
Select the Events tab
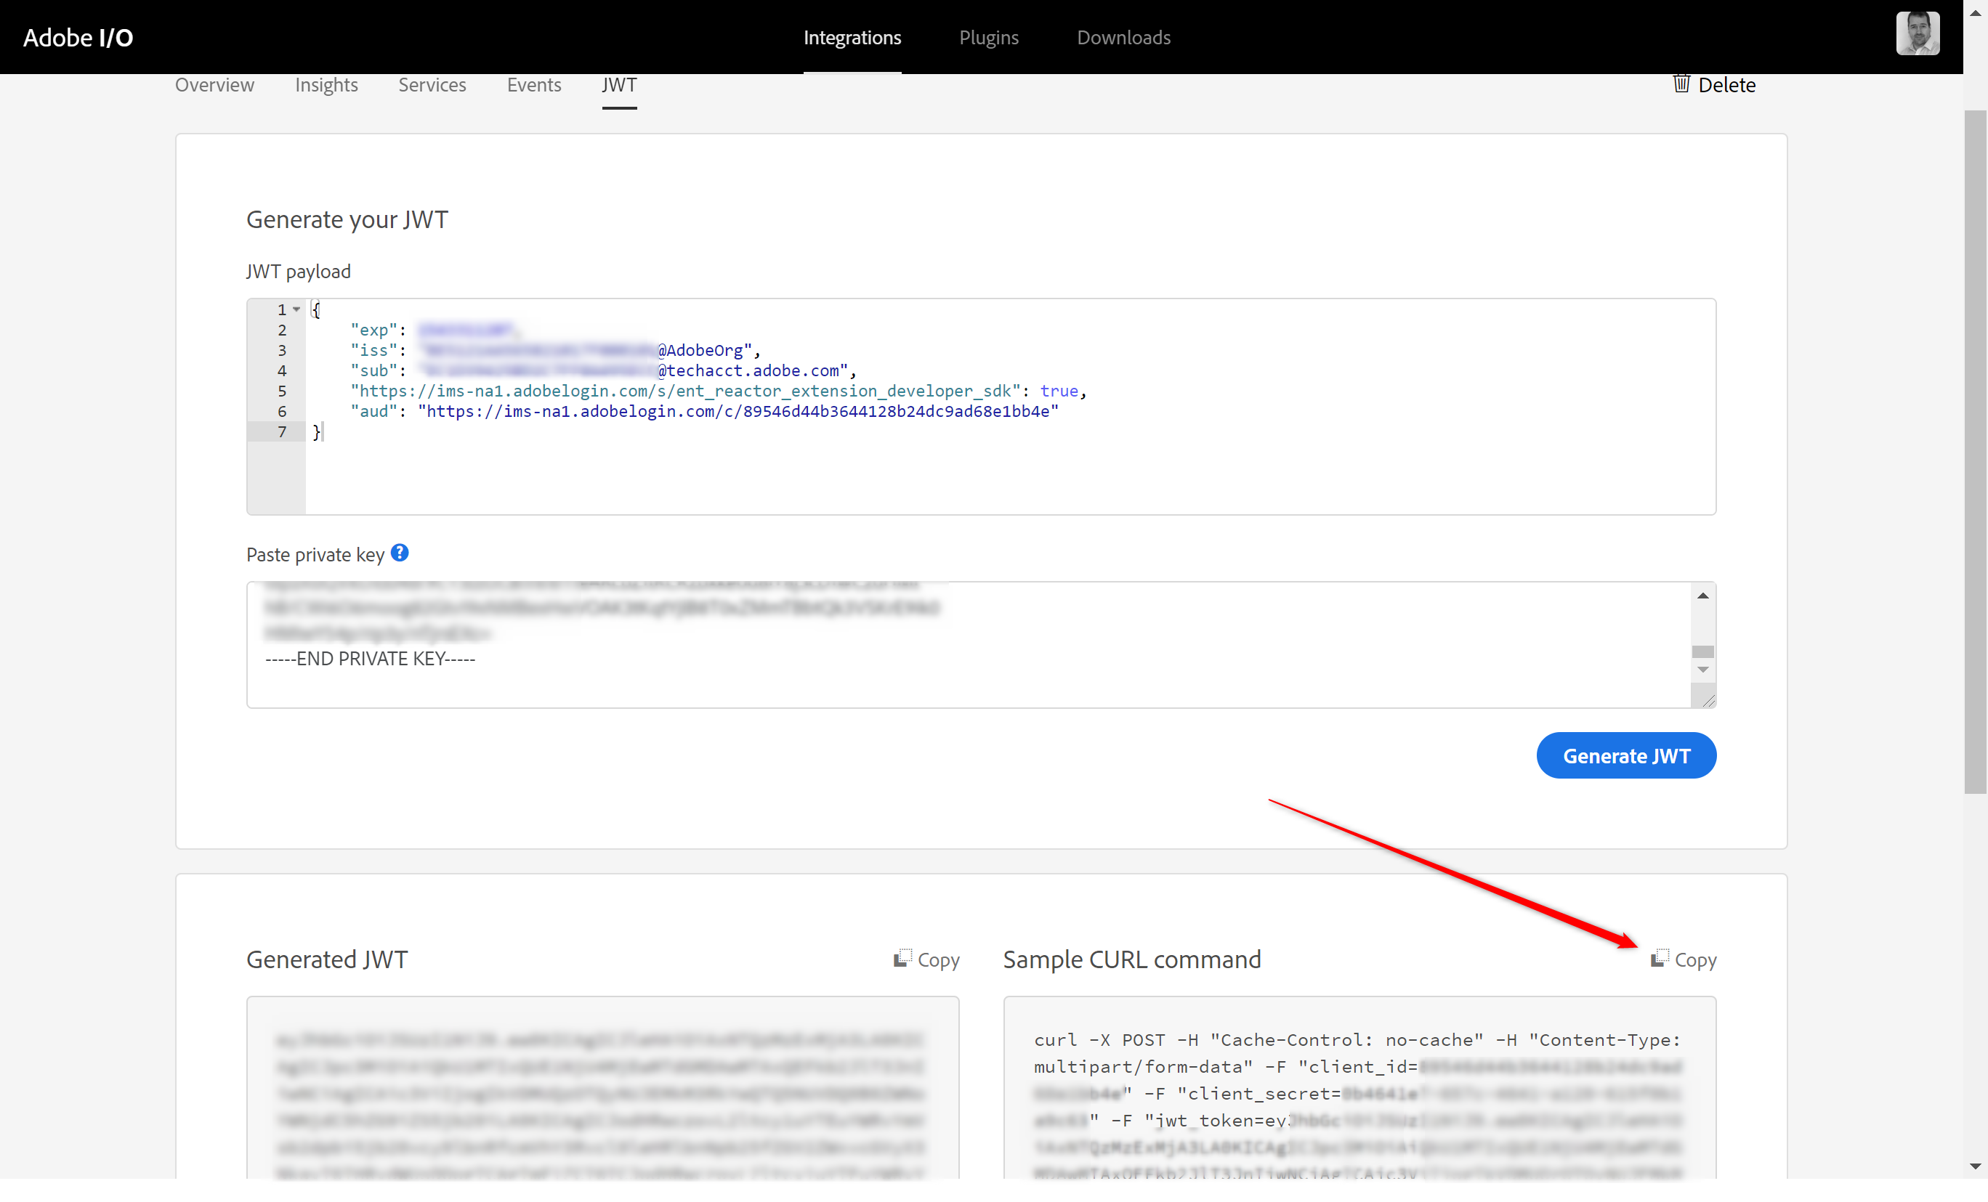[x=533, y=85]
